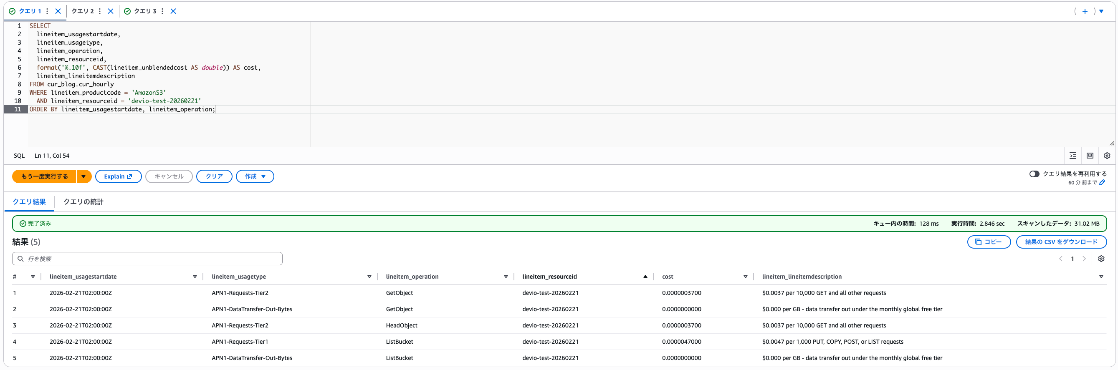Open the 作成 dropdown

255,176
